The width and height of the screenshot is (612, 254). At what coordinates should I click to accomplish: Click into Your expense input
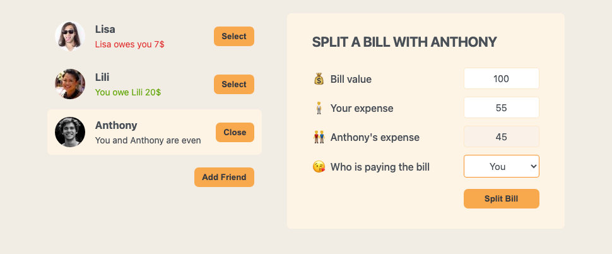[501, 108]
